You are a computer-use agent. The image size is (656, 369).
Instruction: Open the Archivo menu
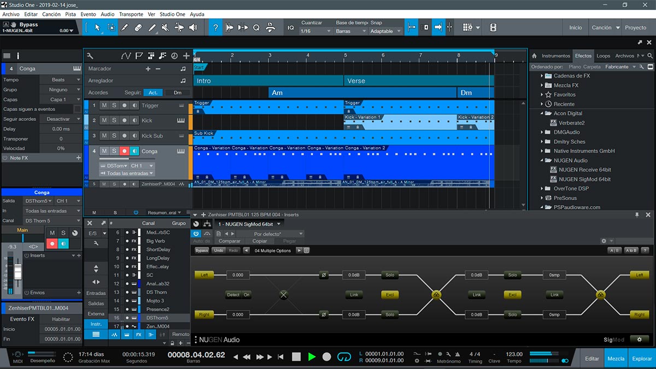tap(11, 14)
